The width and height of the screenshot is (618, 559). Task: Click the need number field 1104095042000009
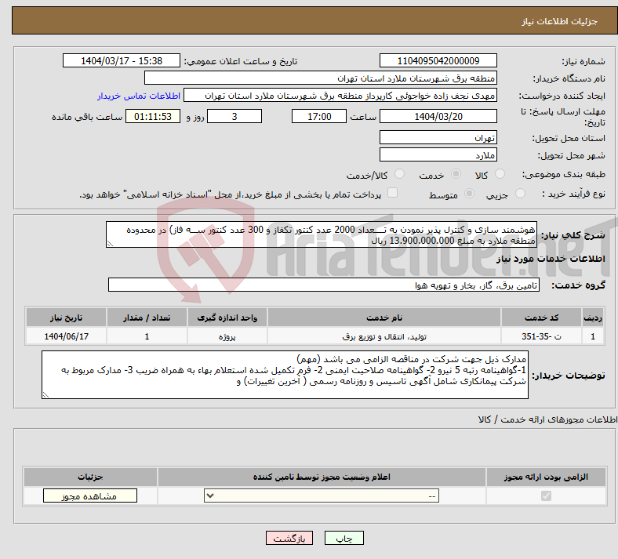[x=438, y=60]
